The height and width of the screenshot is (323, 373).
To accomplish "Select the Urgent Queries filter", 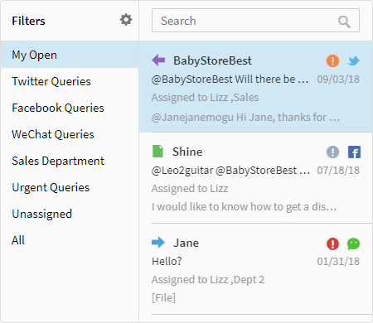I will [70, 187].
